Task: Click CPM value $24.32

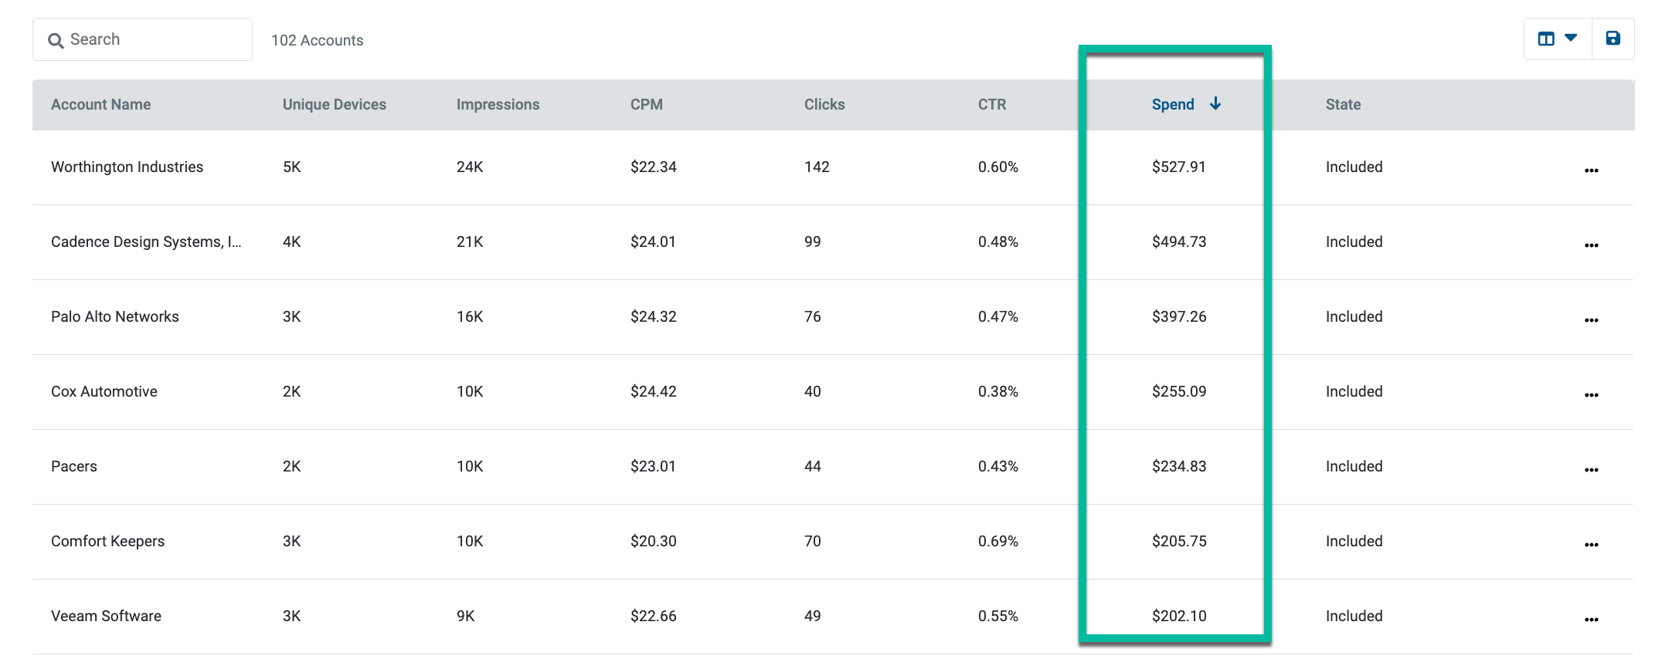Action: click(653, 316)
